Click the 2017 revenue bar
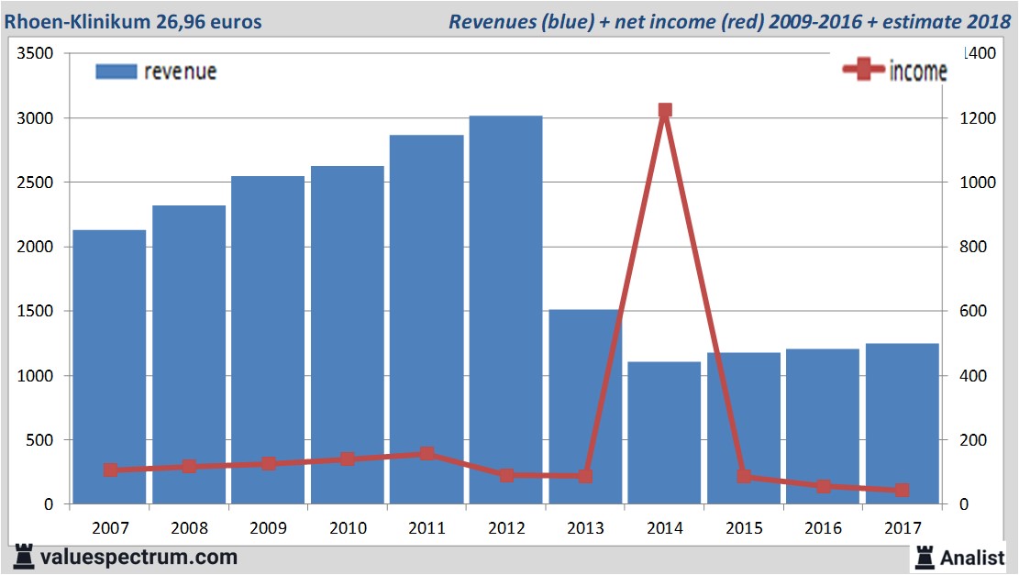The width and height of the screenshot is (1019, 575). click(x=902, y=424)
